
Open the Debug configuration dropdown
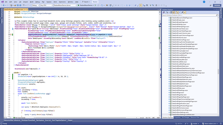[36, 5]
